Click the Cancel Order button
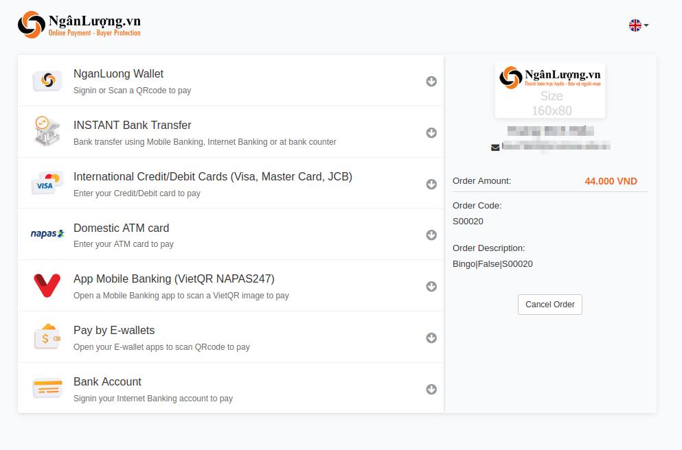682x450 pixels. [549, 305]
